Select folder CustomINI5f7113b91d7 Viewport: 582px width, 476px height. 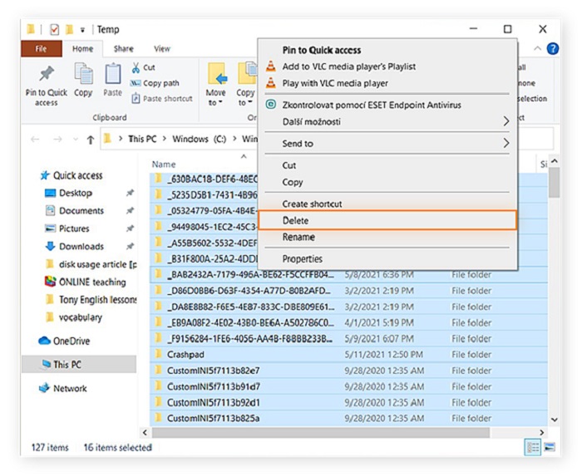pos(349,386)
